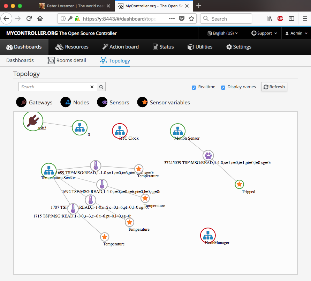Toggle the Display names checkbox

223,87
